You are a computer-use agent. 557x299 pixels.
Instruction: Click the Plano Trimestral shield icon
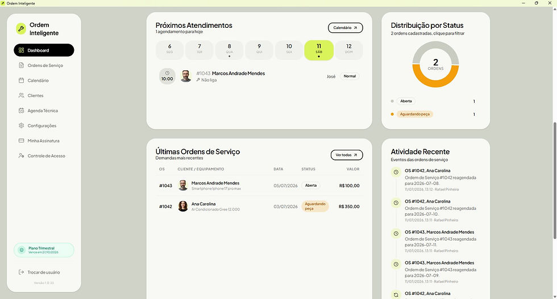22,250
